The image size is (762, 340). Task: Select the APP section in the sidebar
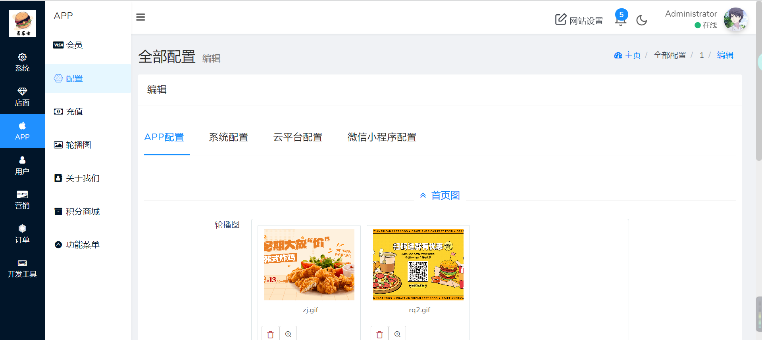(x=22, y=131)
